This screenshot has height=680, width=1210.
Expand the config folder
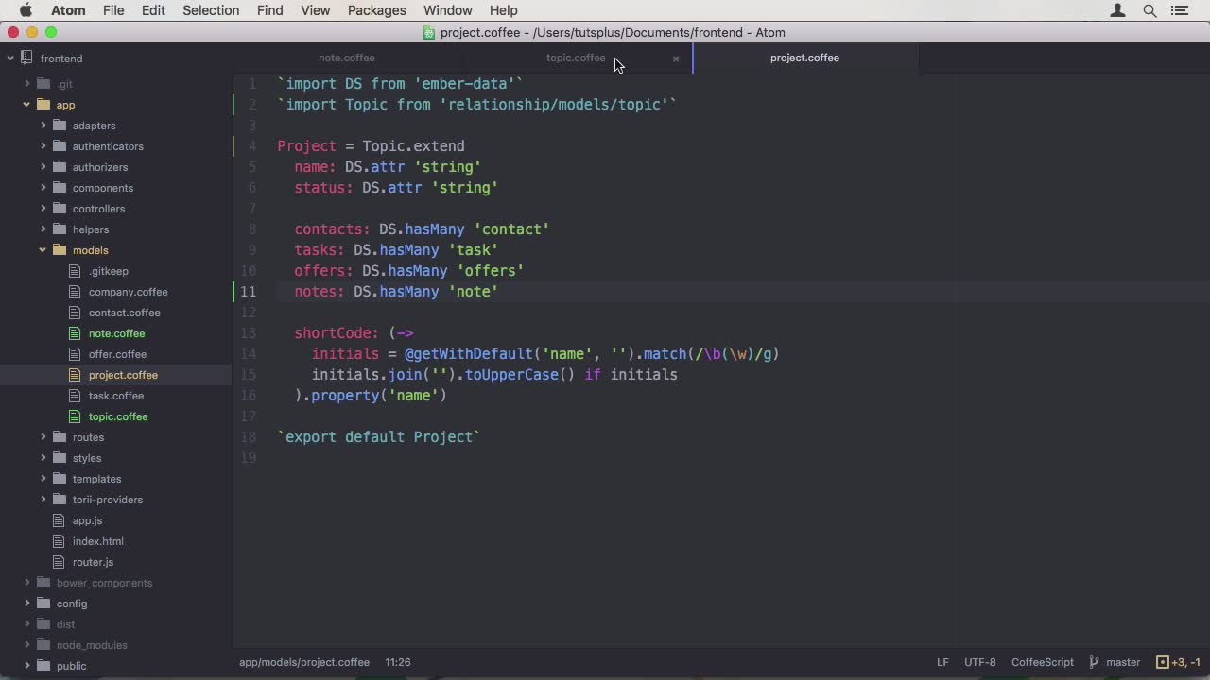coord(26,603)
